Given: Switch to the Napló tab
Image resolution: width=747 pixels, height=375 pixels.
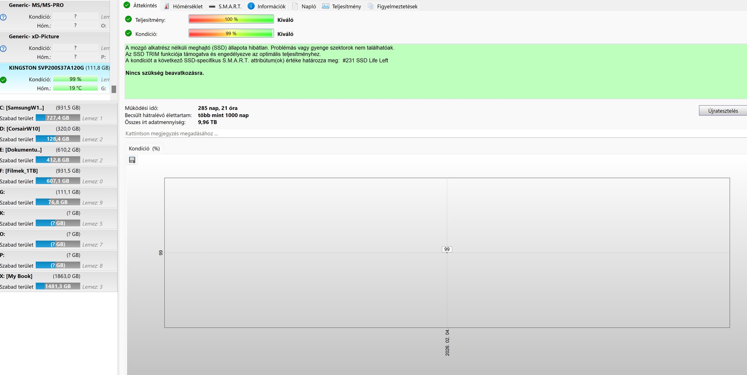Looking at the screenshot, I should [x=304, y=6].
